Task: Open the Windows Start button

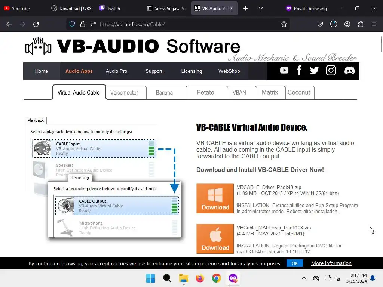Action: click(150, 278)
